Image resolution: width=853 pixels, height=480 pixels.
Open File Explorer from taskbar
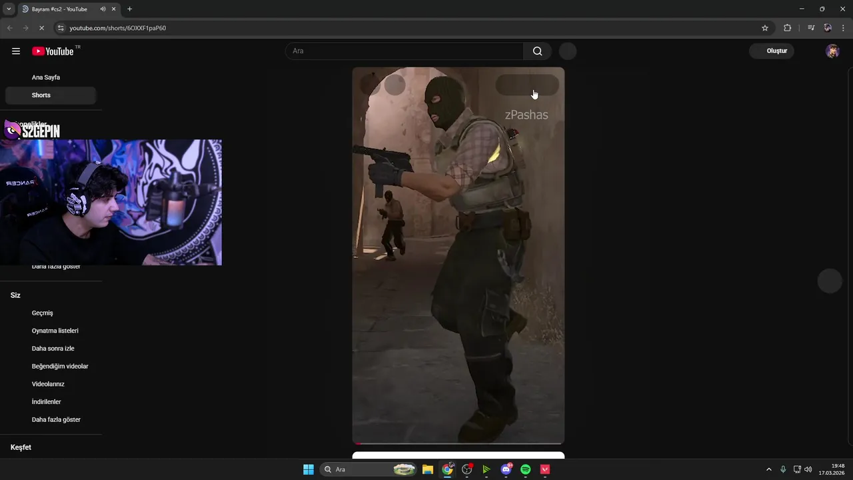click(x=428, y=469)
